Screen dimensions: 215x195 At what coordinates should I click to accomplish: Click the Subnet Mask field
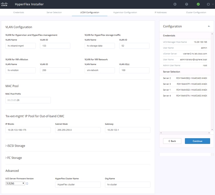click(x=78, y=130)
